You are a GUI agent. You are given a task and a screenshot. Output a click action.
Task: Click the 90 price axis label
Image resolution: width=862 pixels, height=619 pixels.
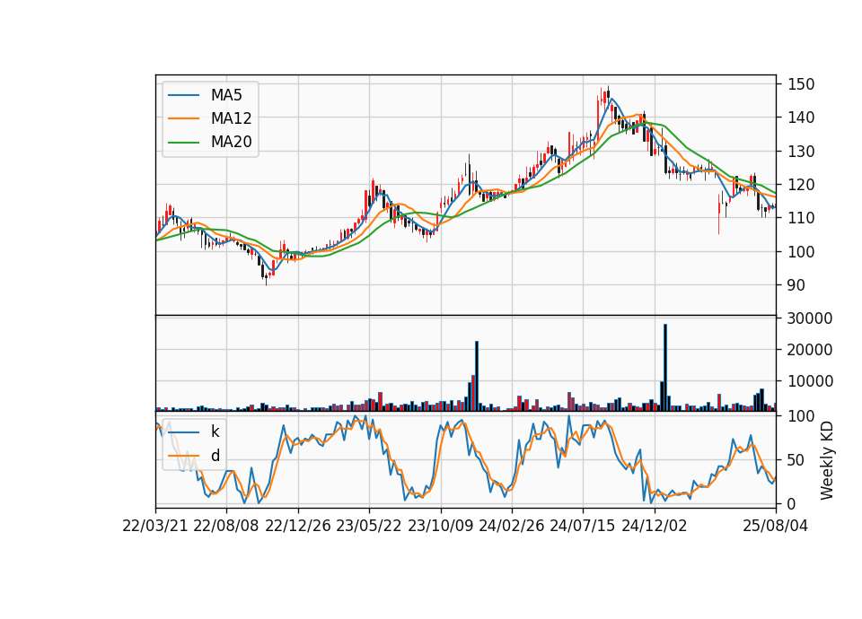796,285
